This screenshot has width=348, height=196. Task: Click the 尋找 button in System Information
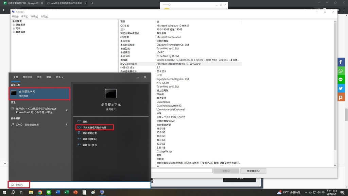pyautogui.click(x=226, y=171)
